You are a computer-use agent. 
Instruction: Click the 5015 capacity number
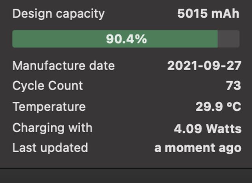click(192, 14)
